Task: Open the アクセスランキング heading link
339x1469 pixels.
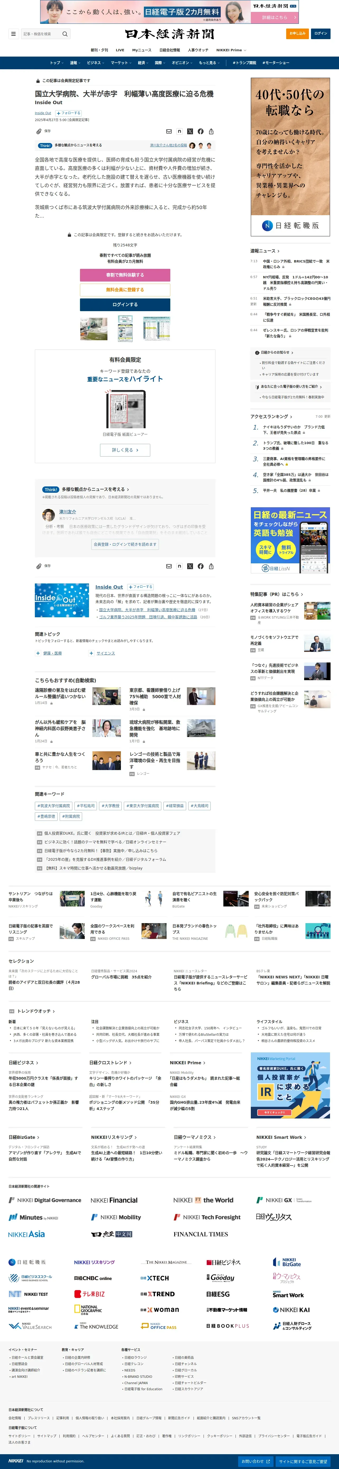Action: coord(271,417)
